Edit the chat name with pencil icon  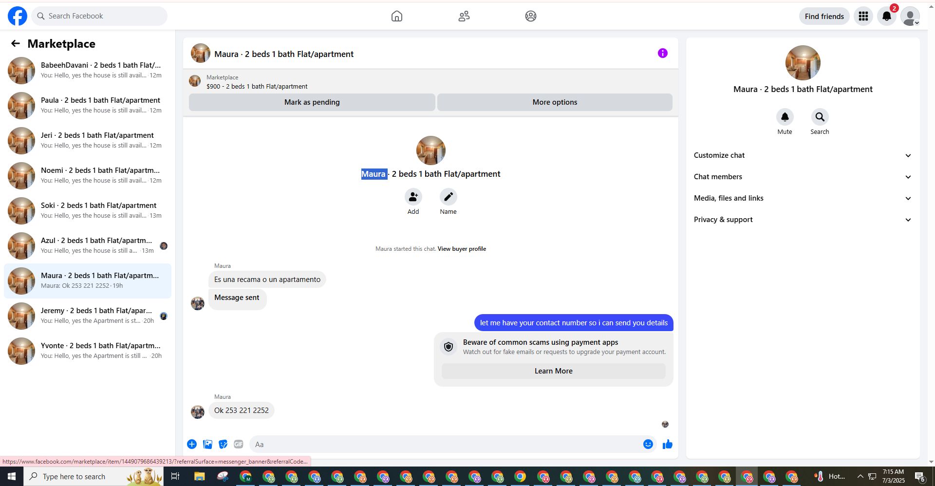point(448,197)
